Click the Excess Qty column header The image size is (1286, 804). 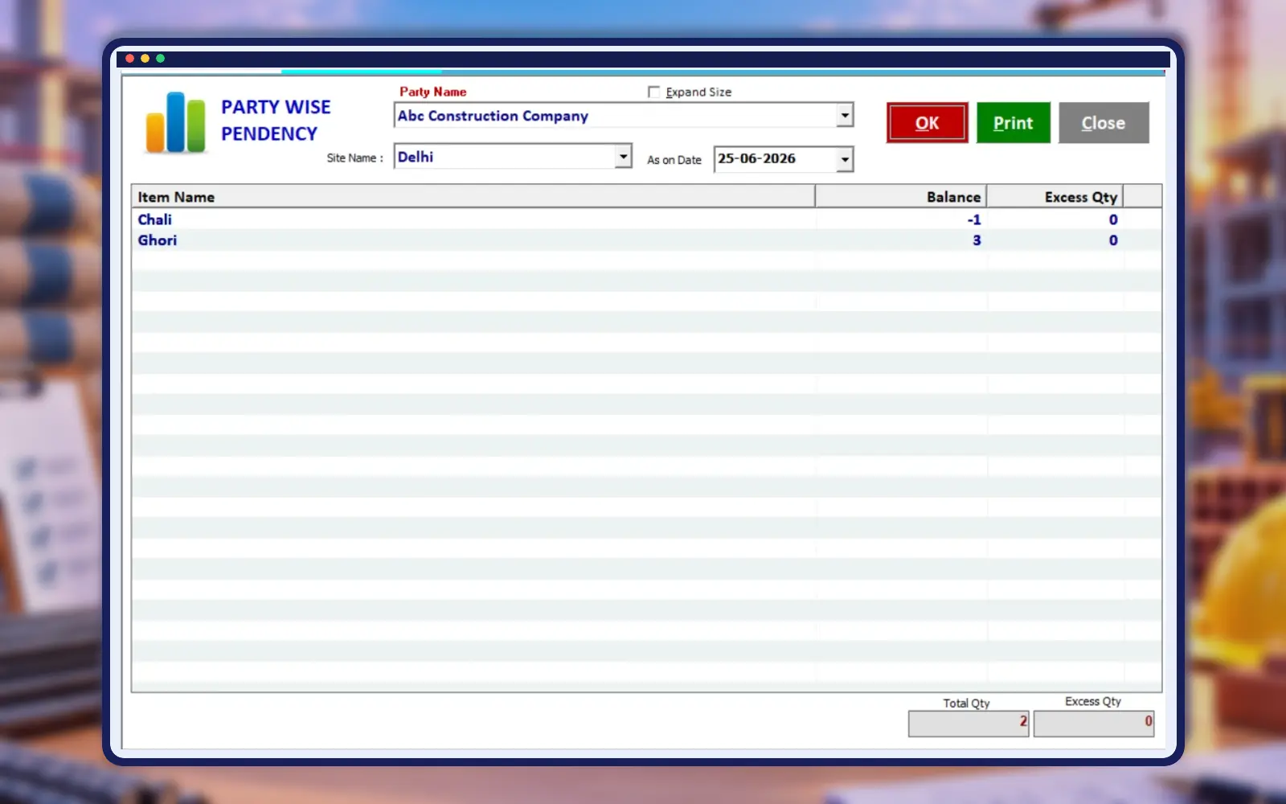click(1055, 197)
